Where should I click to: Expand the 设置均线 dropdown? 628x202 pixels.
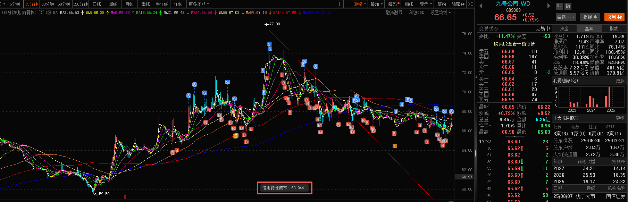point(441,12)
